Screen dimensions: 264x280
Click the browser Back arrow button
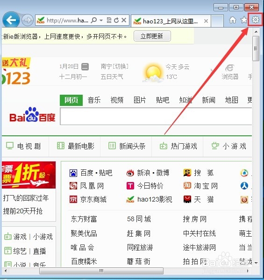click(x=11, y=20)
